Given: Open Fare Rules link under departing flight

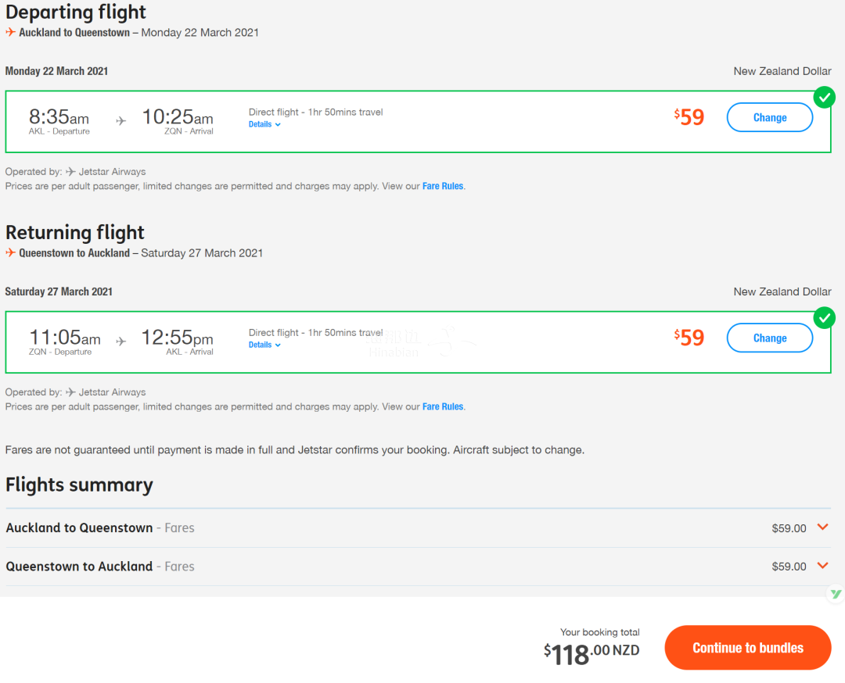Looking at the screenshot, I should tap(443, 187).
